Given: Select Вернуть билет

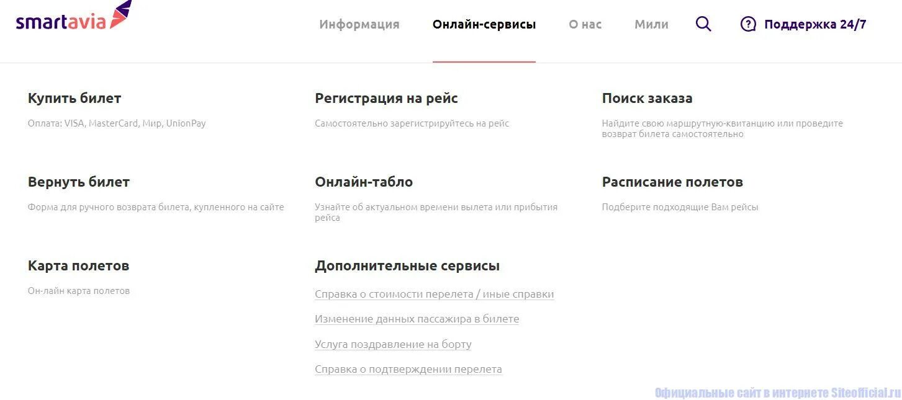Looking at the screenshot, I should (79, 182).
